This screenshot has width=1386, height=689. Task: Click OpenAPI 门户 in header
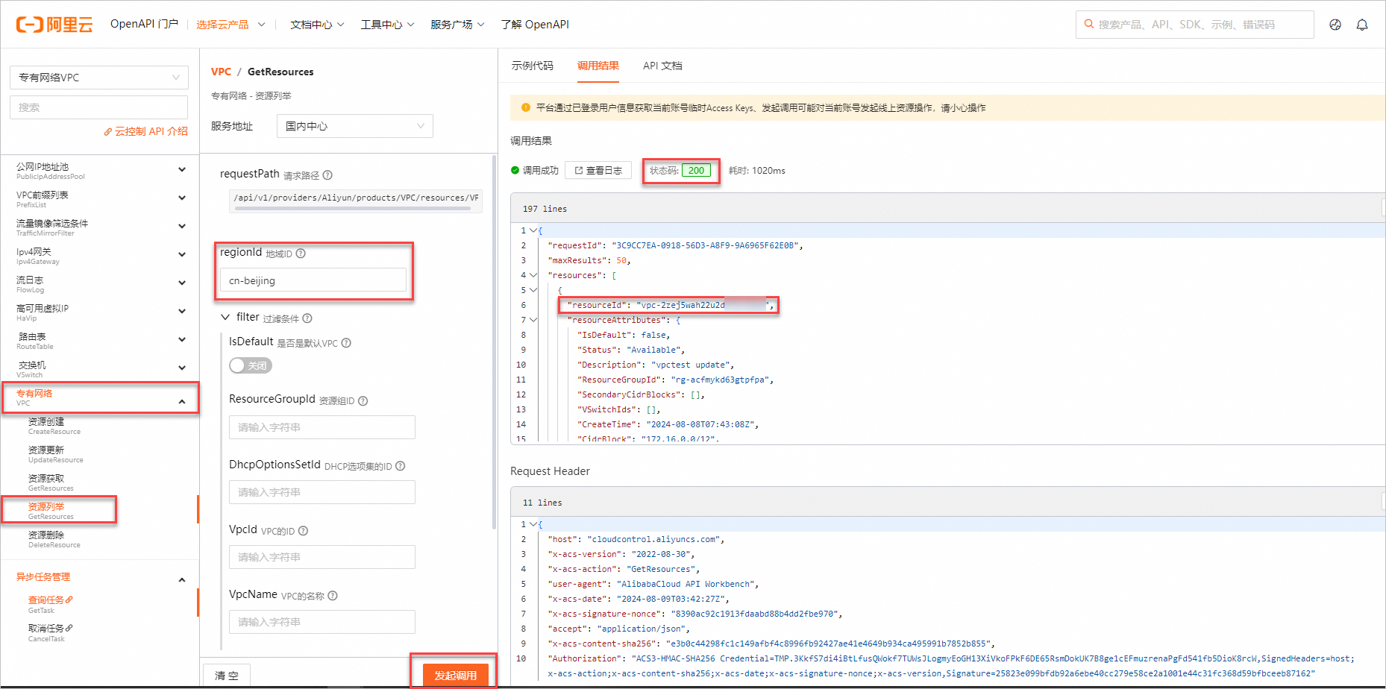(144, 24)
